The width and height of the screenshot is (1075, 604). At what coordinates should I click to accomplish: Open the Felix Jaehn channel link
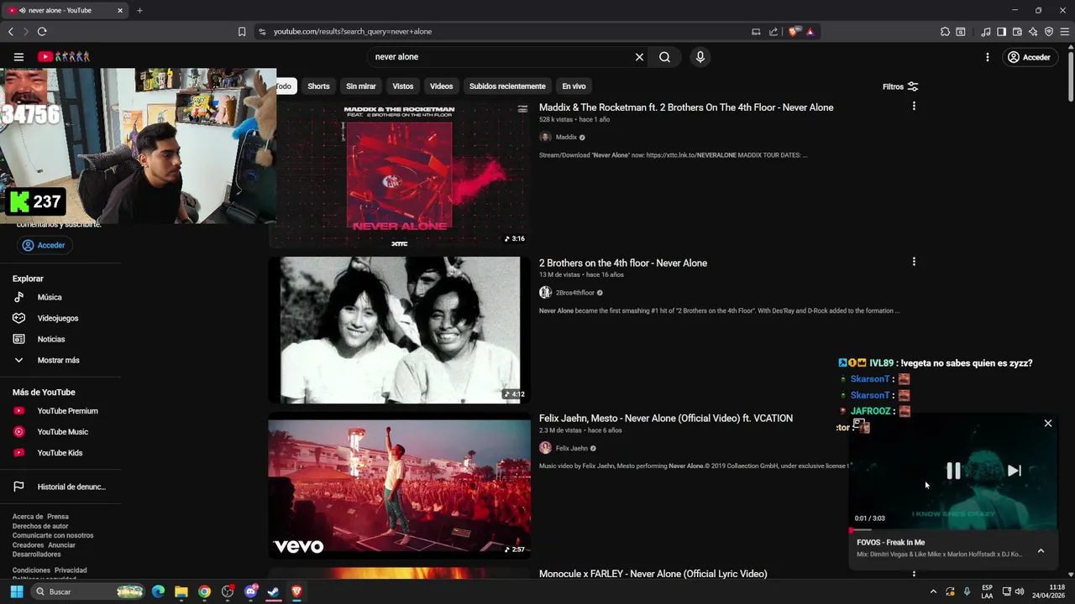pos(572,448)
